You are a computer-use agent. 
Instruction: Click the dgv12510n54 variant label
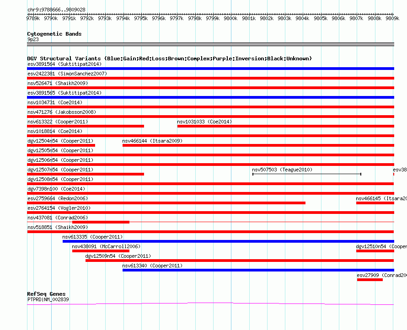coord(381,246)
